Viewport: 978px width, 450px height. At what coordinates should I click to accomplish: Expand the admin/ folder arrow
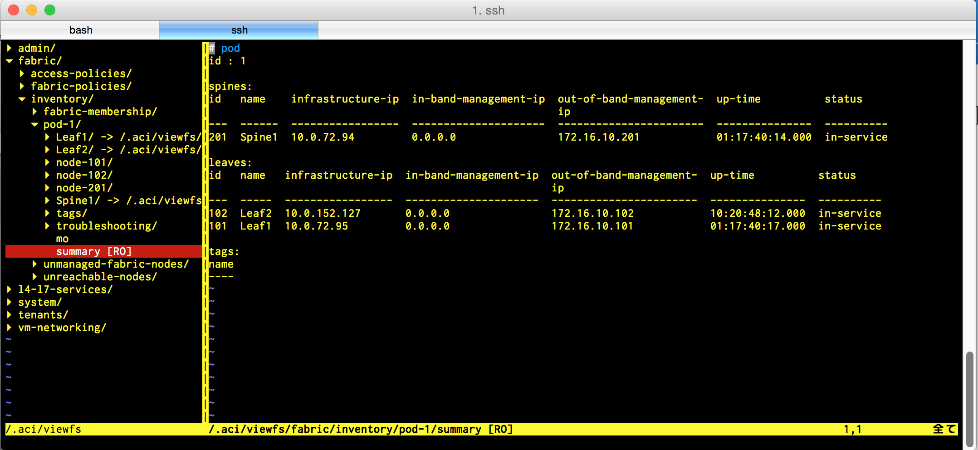coord(9,48)
